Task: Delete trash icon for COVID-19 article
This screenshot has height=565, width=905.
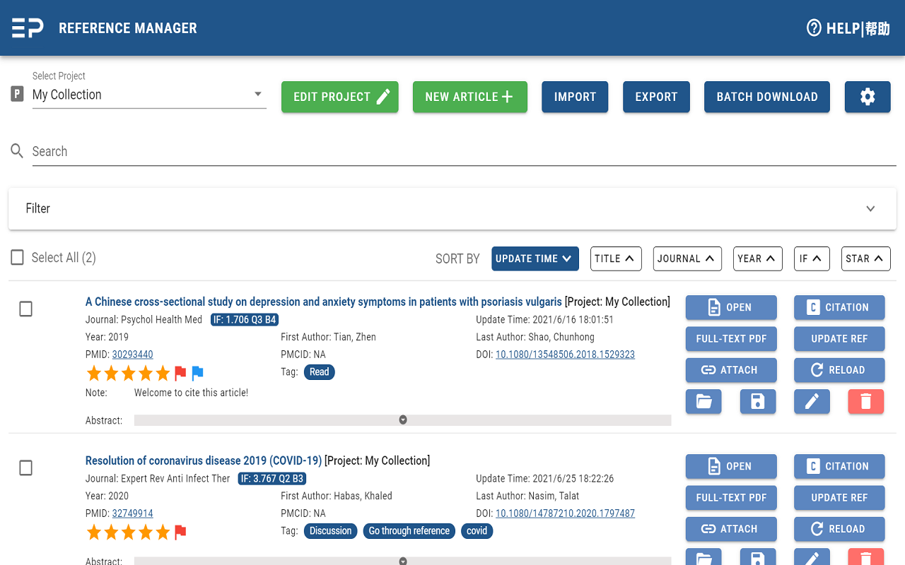Action: (x=866, y=557)
